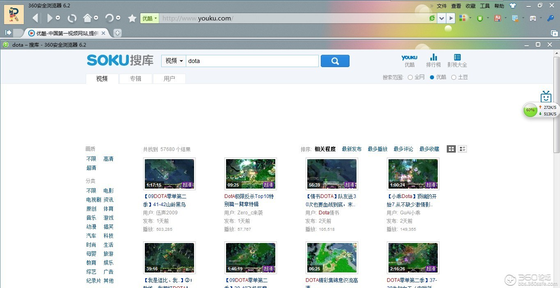Open a new tab with the plus icon
The height and width of the screenshot is (288, 560).
pyautogui.click(x=118, y=33)
